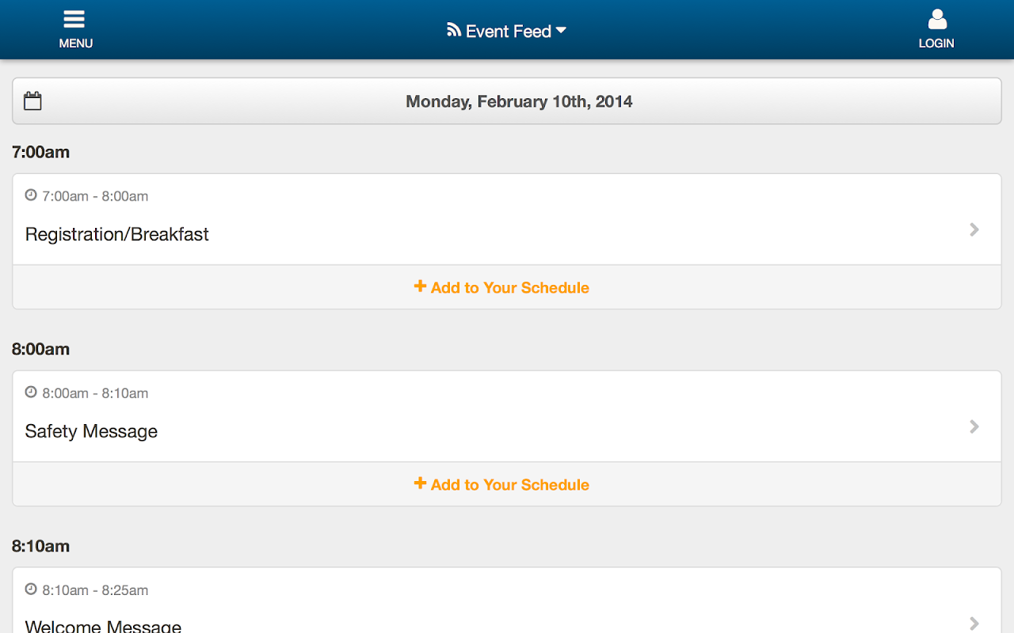Click clock icon on Registration/Breakfast card
The width and height of the screenshot is (1014, 633).
point(31,195)
